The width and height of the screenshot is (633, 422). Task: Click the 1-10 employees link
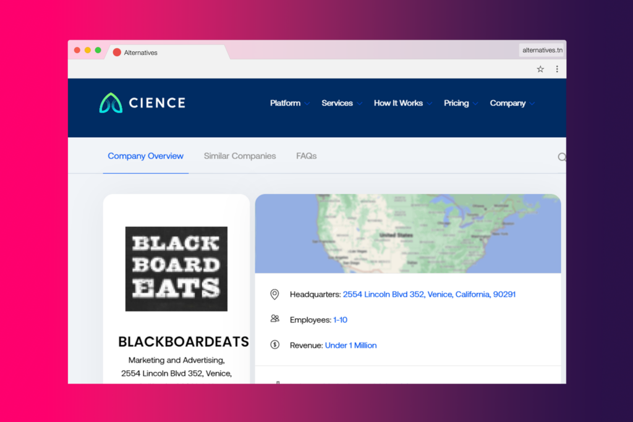pyautogui.click(x=340, y=319)
